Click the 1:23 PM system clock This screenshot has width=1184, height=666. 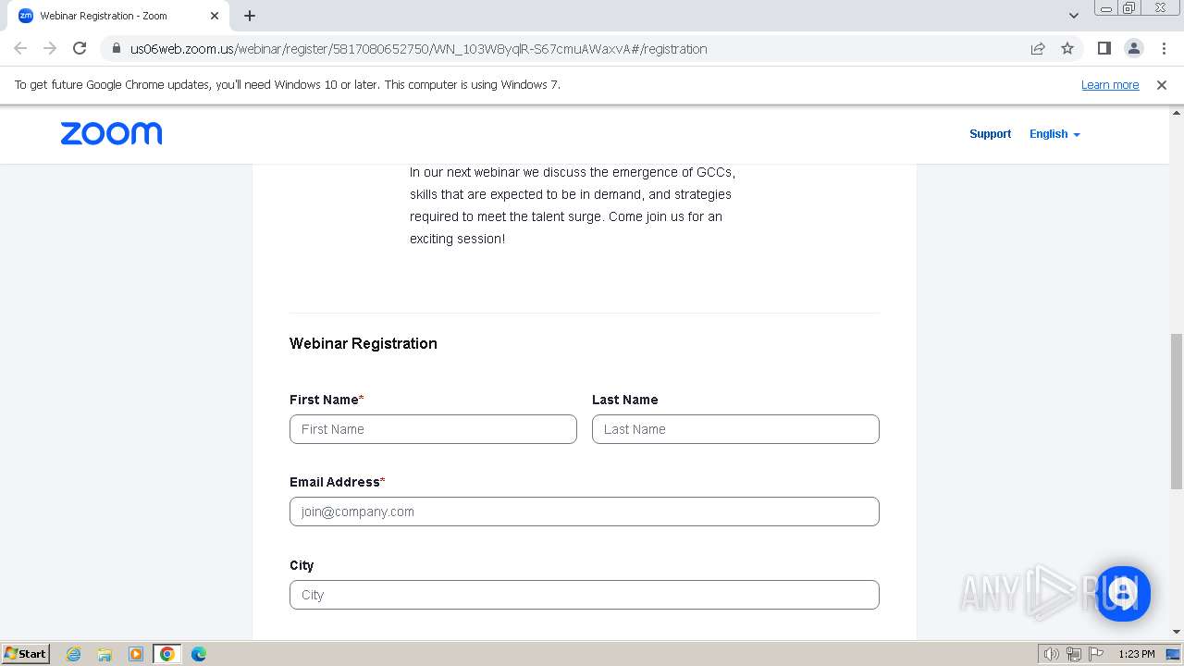click(x=1136, y=654)
